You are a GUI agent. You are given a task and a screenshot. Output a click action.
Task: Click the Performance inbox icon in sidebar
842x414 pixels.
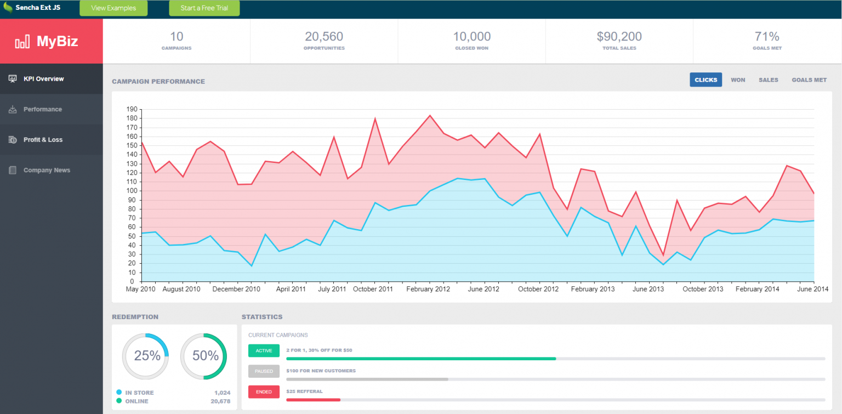point(13,110)
